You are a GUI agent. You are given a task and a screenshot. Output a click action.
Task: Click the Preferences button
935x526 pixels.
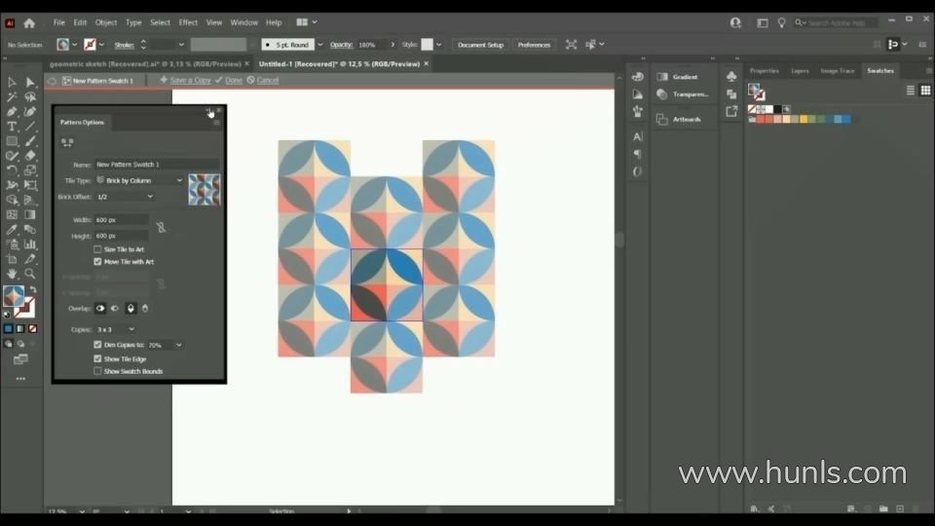[x=534, y=45]
